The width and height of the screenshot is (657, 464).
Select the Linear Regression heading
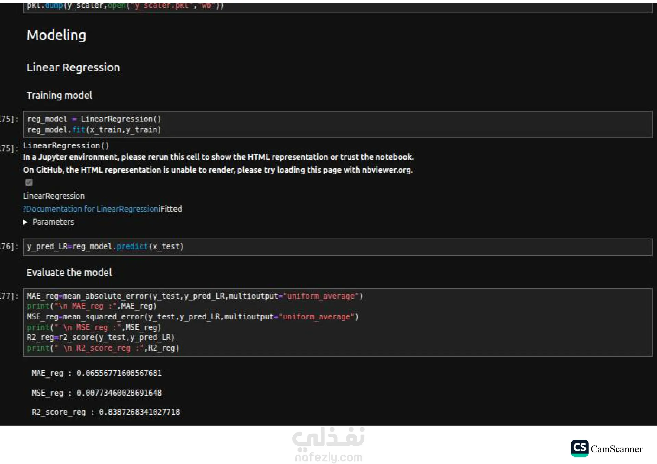point(73,67)
